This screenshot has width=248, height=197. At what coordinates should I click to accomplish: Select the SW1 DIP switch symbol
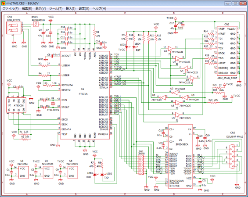tap(141, 165)
